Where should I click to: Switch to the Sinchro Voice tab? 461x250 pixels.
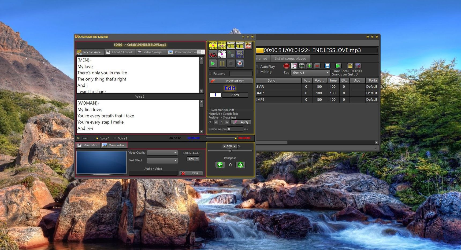[x=89, y=52]
